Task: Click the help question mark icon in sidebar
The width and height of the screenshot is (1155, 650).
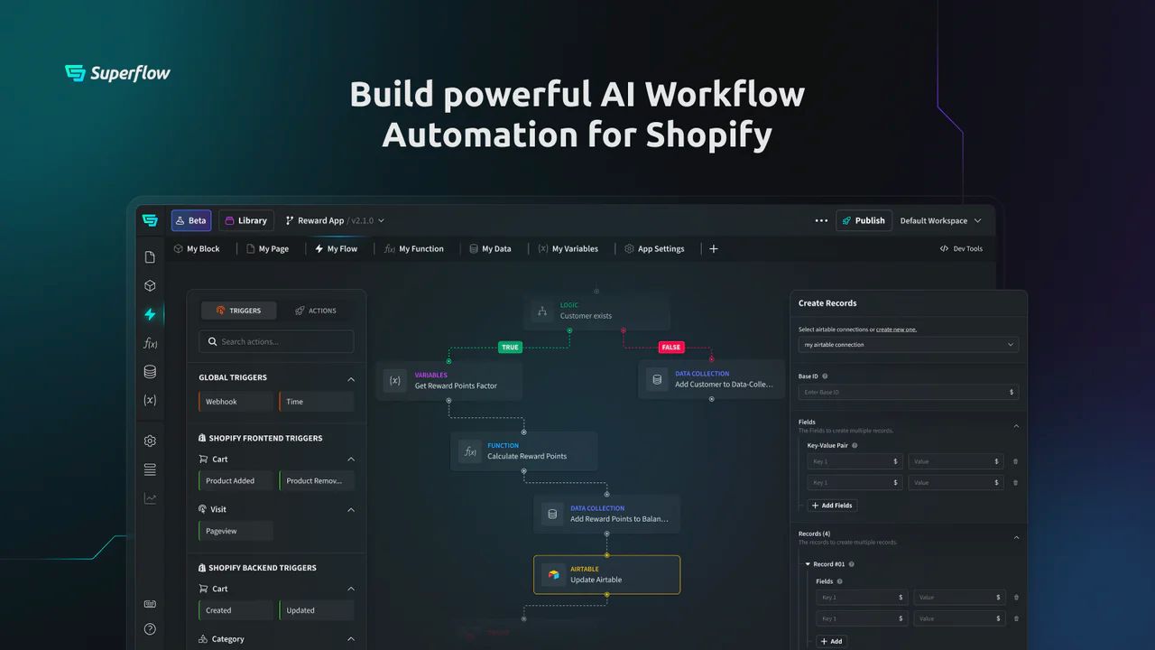Action: [x=150, y=628]
